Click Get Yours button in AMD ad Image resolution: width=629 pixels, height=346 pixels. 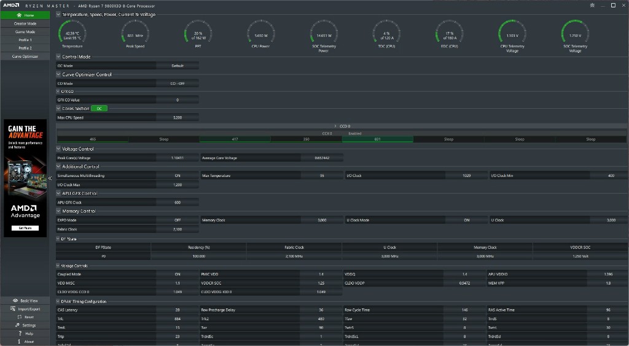25,228
